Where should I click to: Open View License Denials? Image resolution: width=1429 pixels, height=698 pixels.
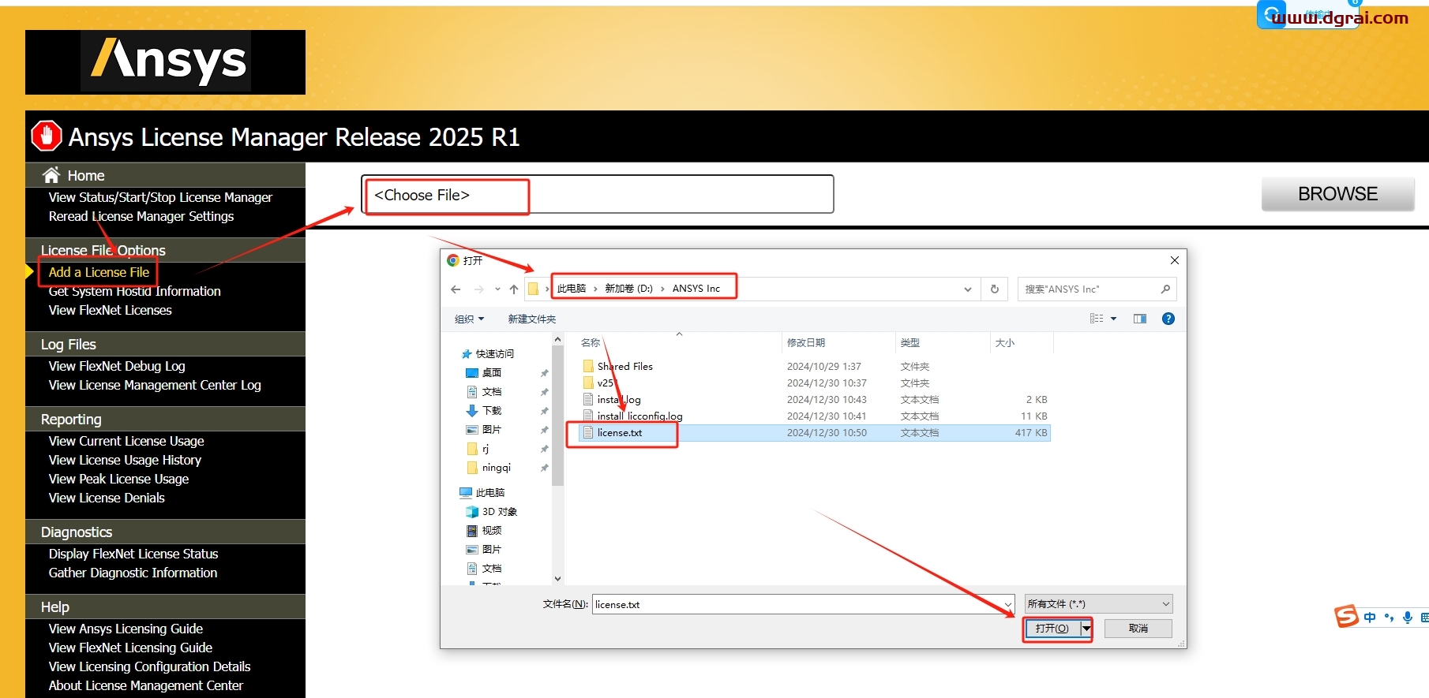107,498
